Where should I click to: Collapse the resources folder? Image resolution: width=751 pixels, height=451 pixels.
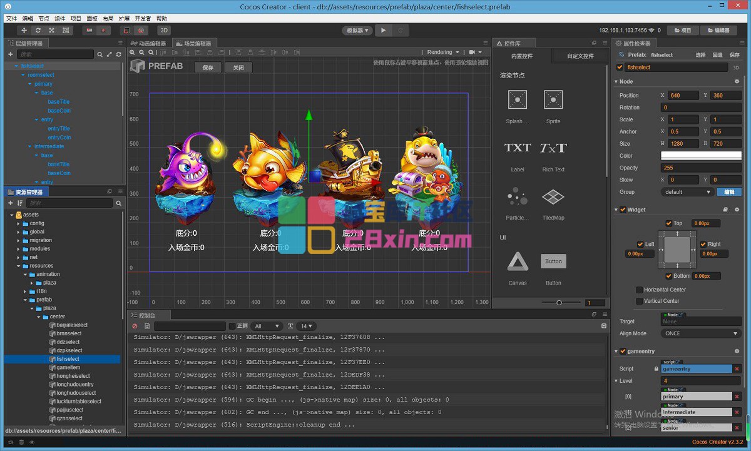[x=18, y=266]
